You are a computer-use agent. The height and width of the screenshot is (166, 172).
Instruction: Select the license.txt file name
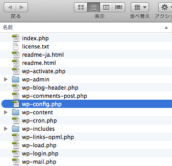(35, 47)
